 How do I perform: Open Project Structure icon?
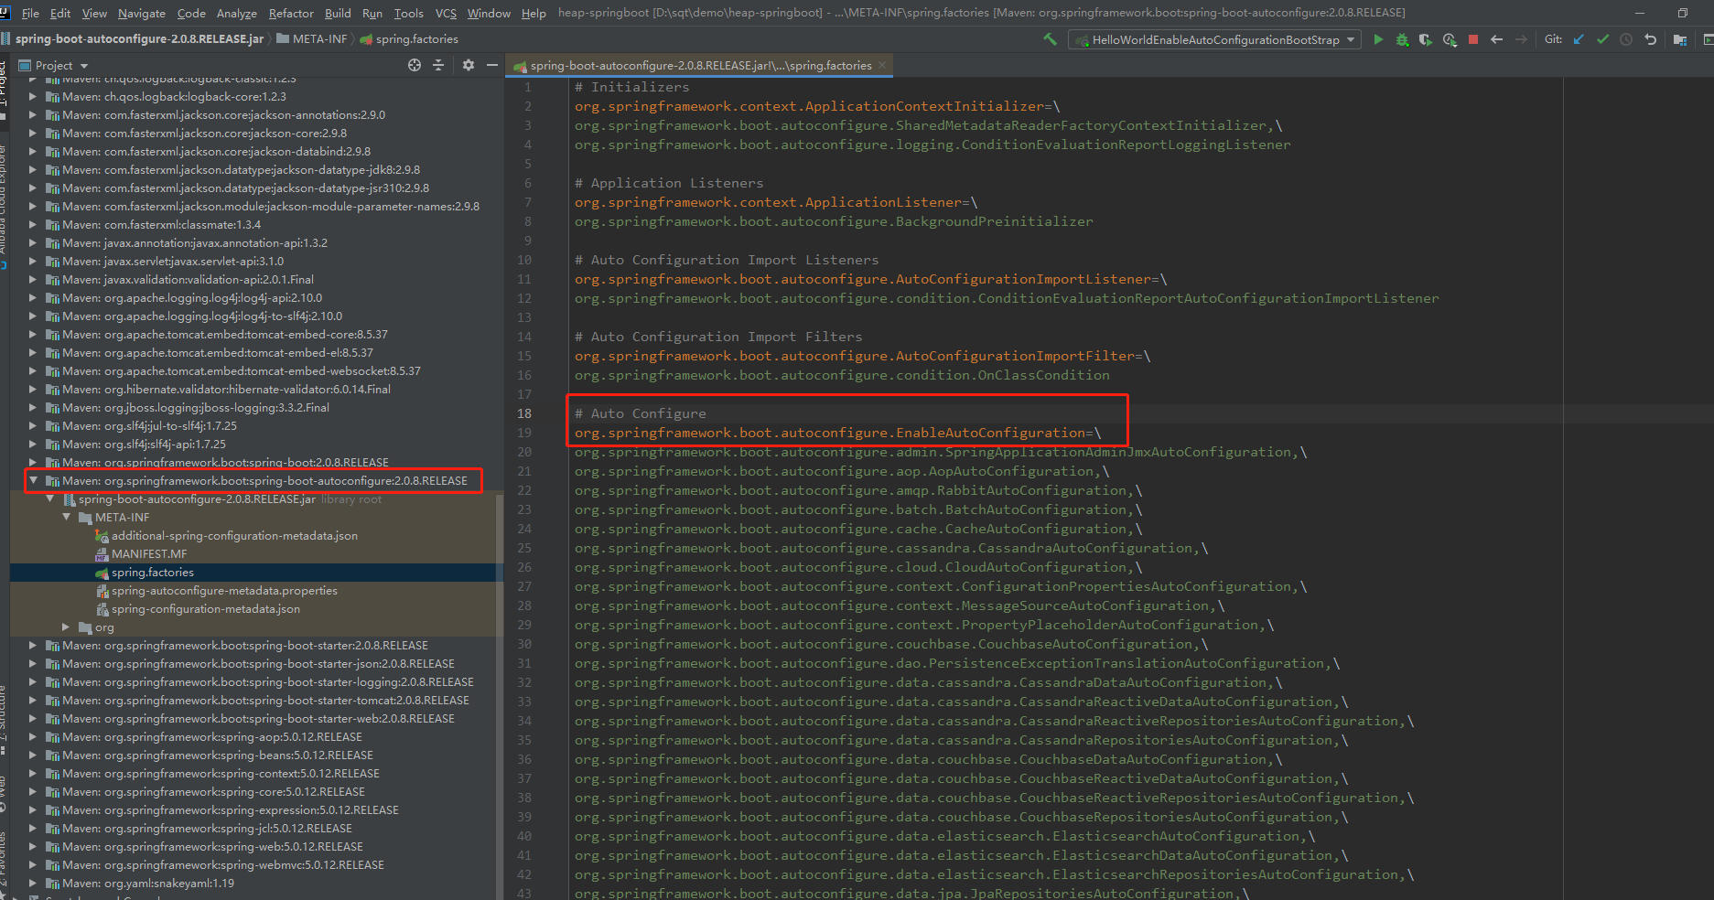[x=1680, y=39]
